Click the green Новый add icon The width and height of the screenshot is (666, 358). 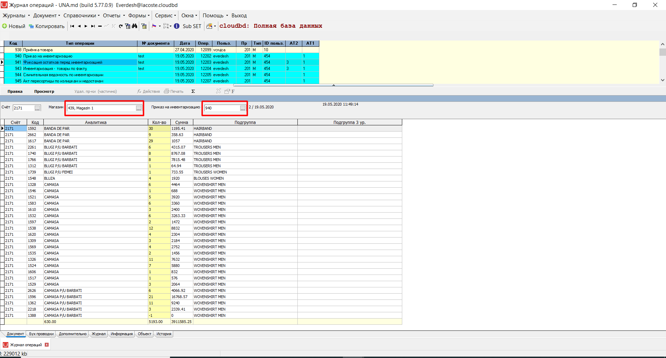click(x=5, y=26)
